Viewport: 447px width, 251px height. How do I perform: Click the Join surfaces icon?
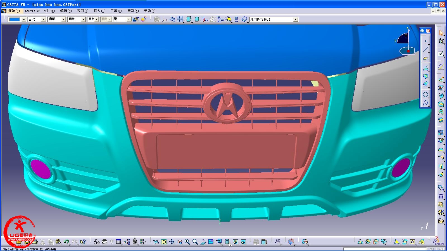click(441, 133)
